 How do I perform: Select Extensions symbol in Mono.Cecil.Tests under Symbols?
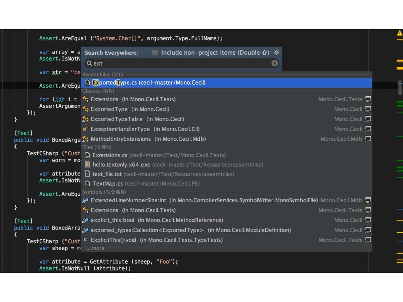227,210
